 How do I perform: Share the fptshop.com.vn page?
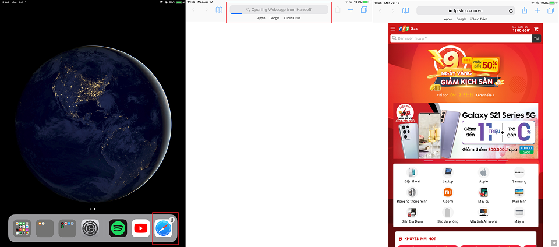[525, 10]
